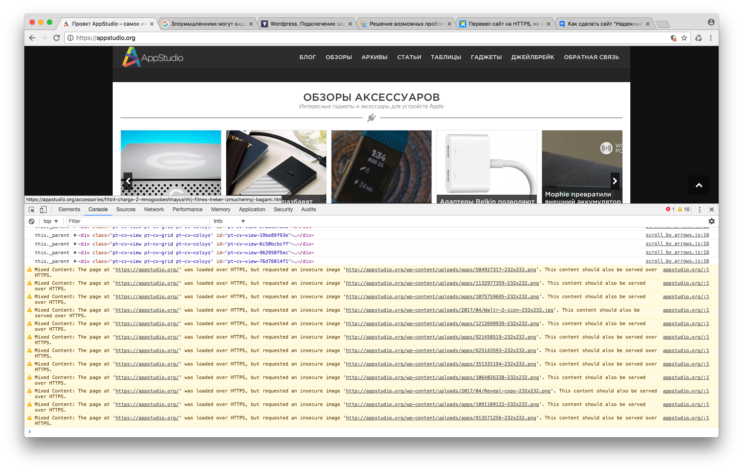Image resolution: width=743 pixels, height=472 pixels.
Task: Reload the page
Action: (x=57, y=38)
